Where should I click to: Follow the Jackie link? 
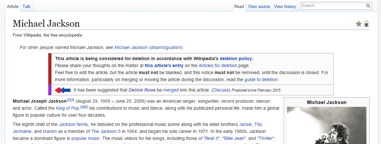[245, 125]
